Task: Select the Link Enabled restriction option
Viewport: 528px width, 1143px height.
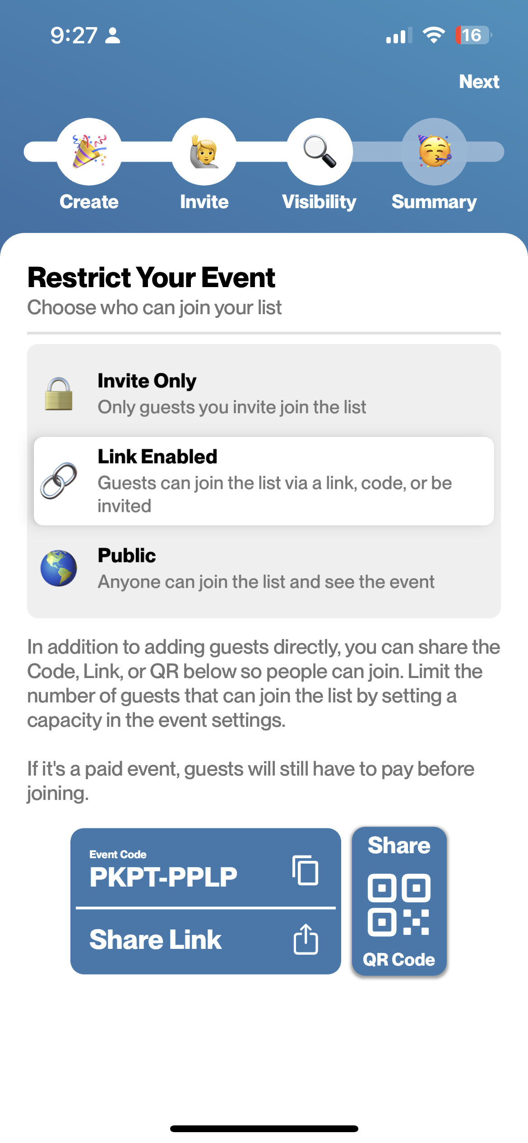Action: [264, 481]
